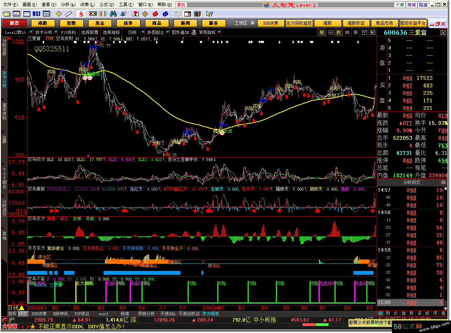Click the gray clipboard toolbar icon
Screen dimensions: 451x333
[x=178, y=14]
